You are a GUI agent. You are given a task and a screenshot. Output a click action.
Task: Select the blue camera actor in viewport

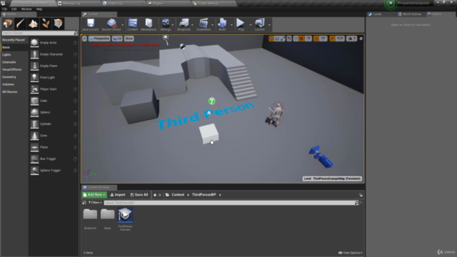(321, 157)
